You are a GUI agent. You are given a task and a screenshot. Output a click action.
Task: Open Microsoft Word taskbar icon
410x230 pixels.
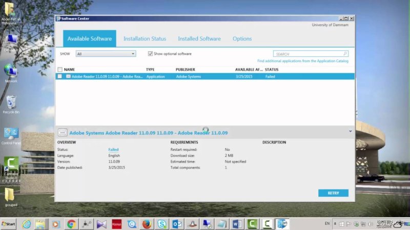coord(237,224)
